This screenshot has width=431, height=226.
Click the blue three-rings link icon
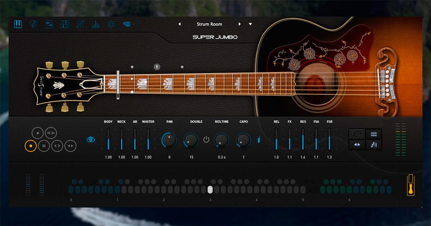(91, 139)
